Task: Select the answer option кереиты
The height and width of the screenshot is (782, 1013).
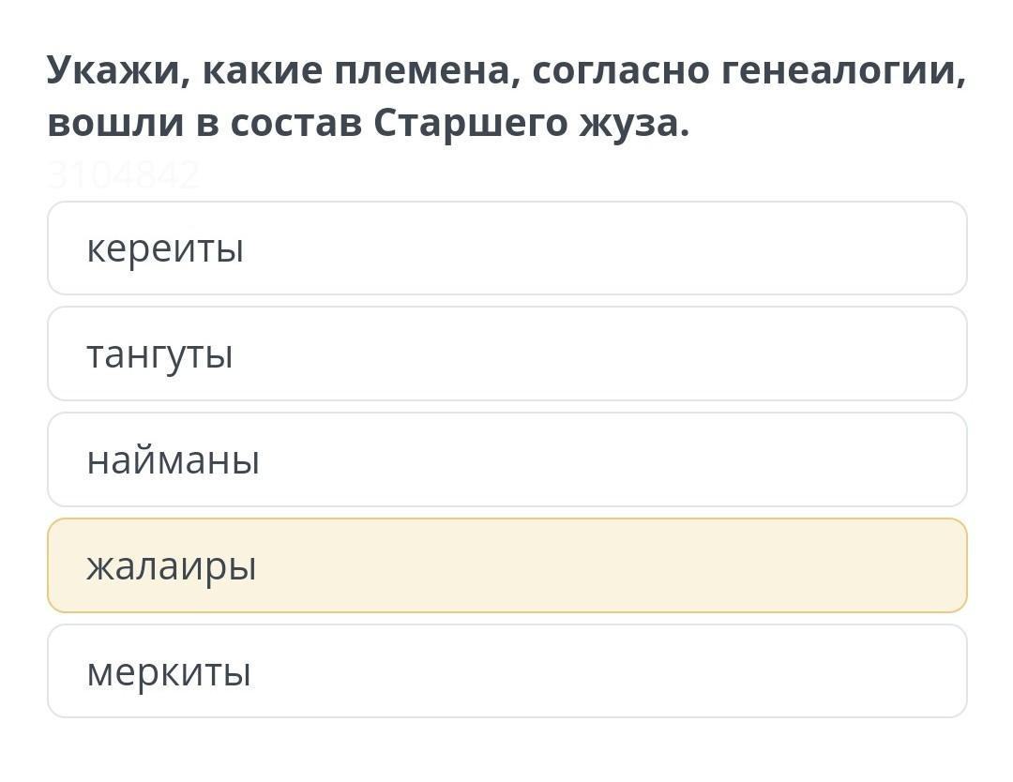Action: pyautogui.click(x=507, y=248)
